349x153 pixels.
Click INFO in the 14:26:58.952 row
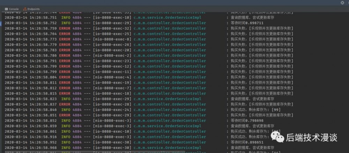coord(66,142)
